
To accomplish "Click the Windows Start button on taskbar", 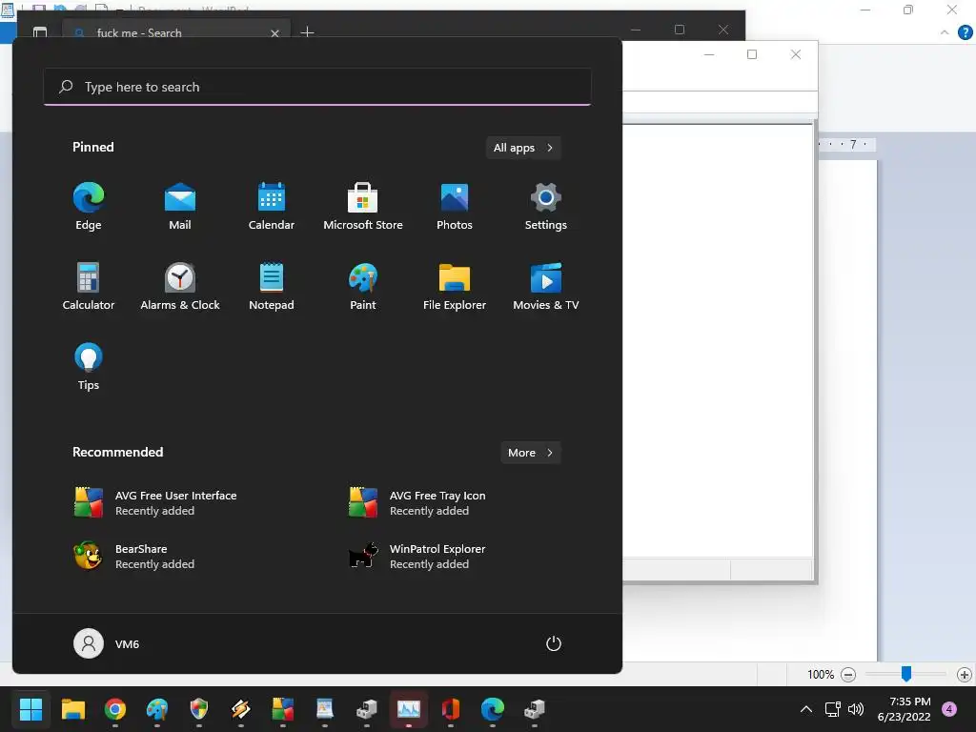I will click(x=30, y=709).
